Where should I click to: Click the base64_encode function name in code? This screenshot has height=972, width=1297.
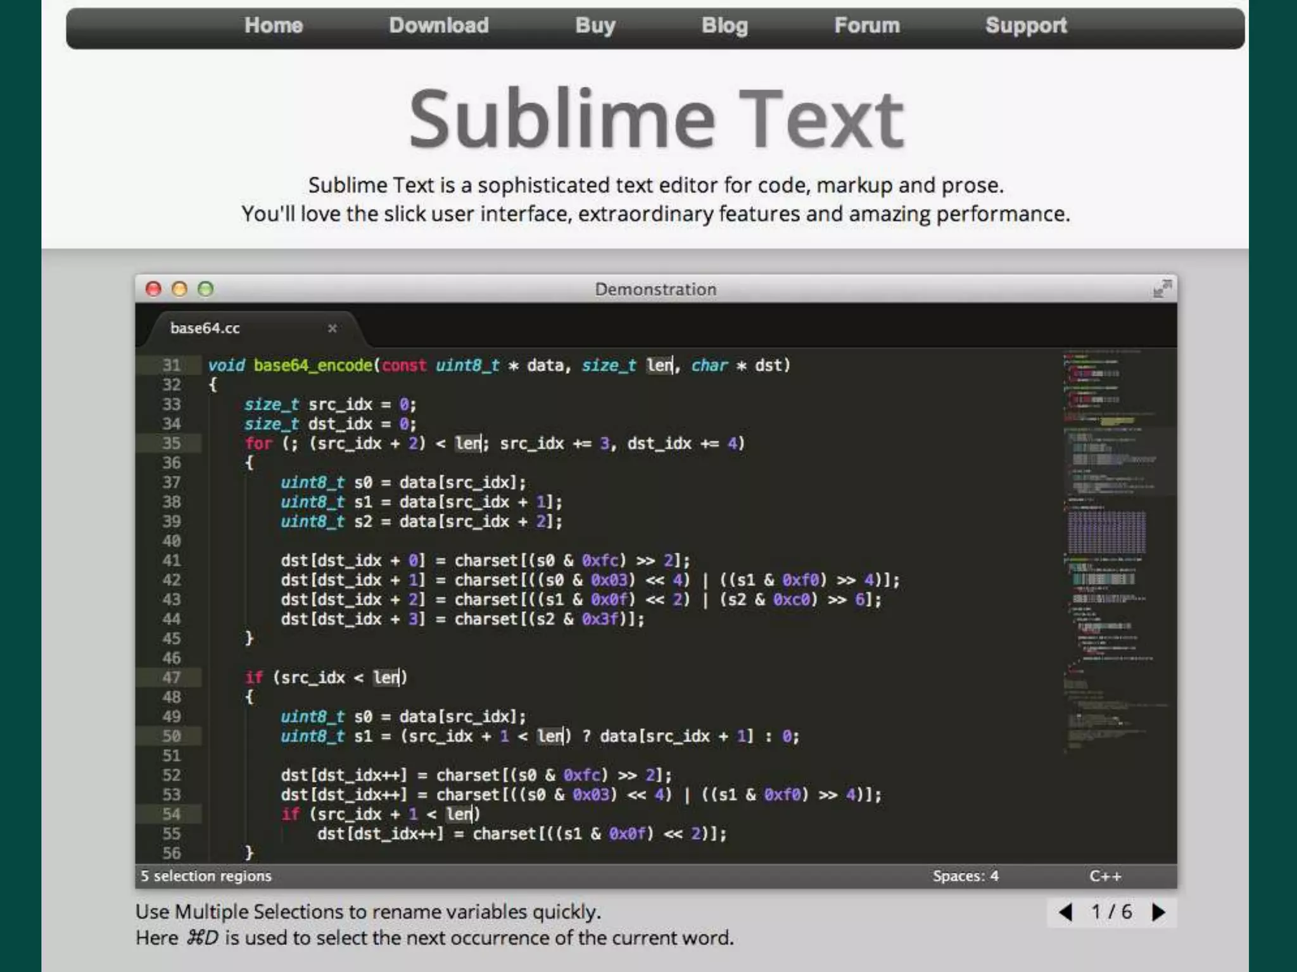pos(313,365)
